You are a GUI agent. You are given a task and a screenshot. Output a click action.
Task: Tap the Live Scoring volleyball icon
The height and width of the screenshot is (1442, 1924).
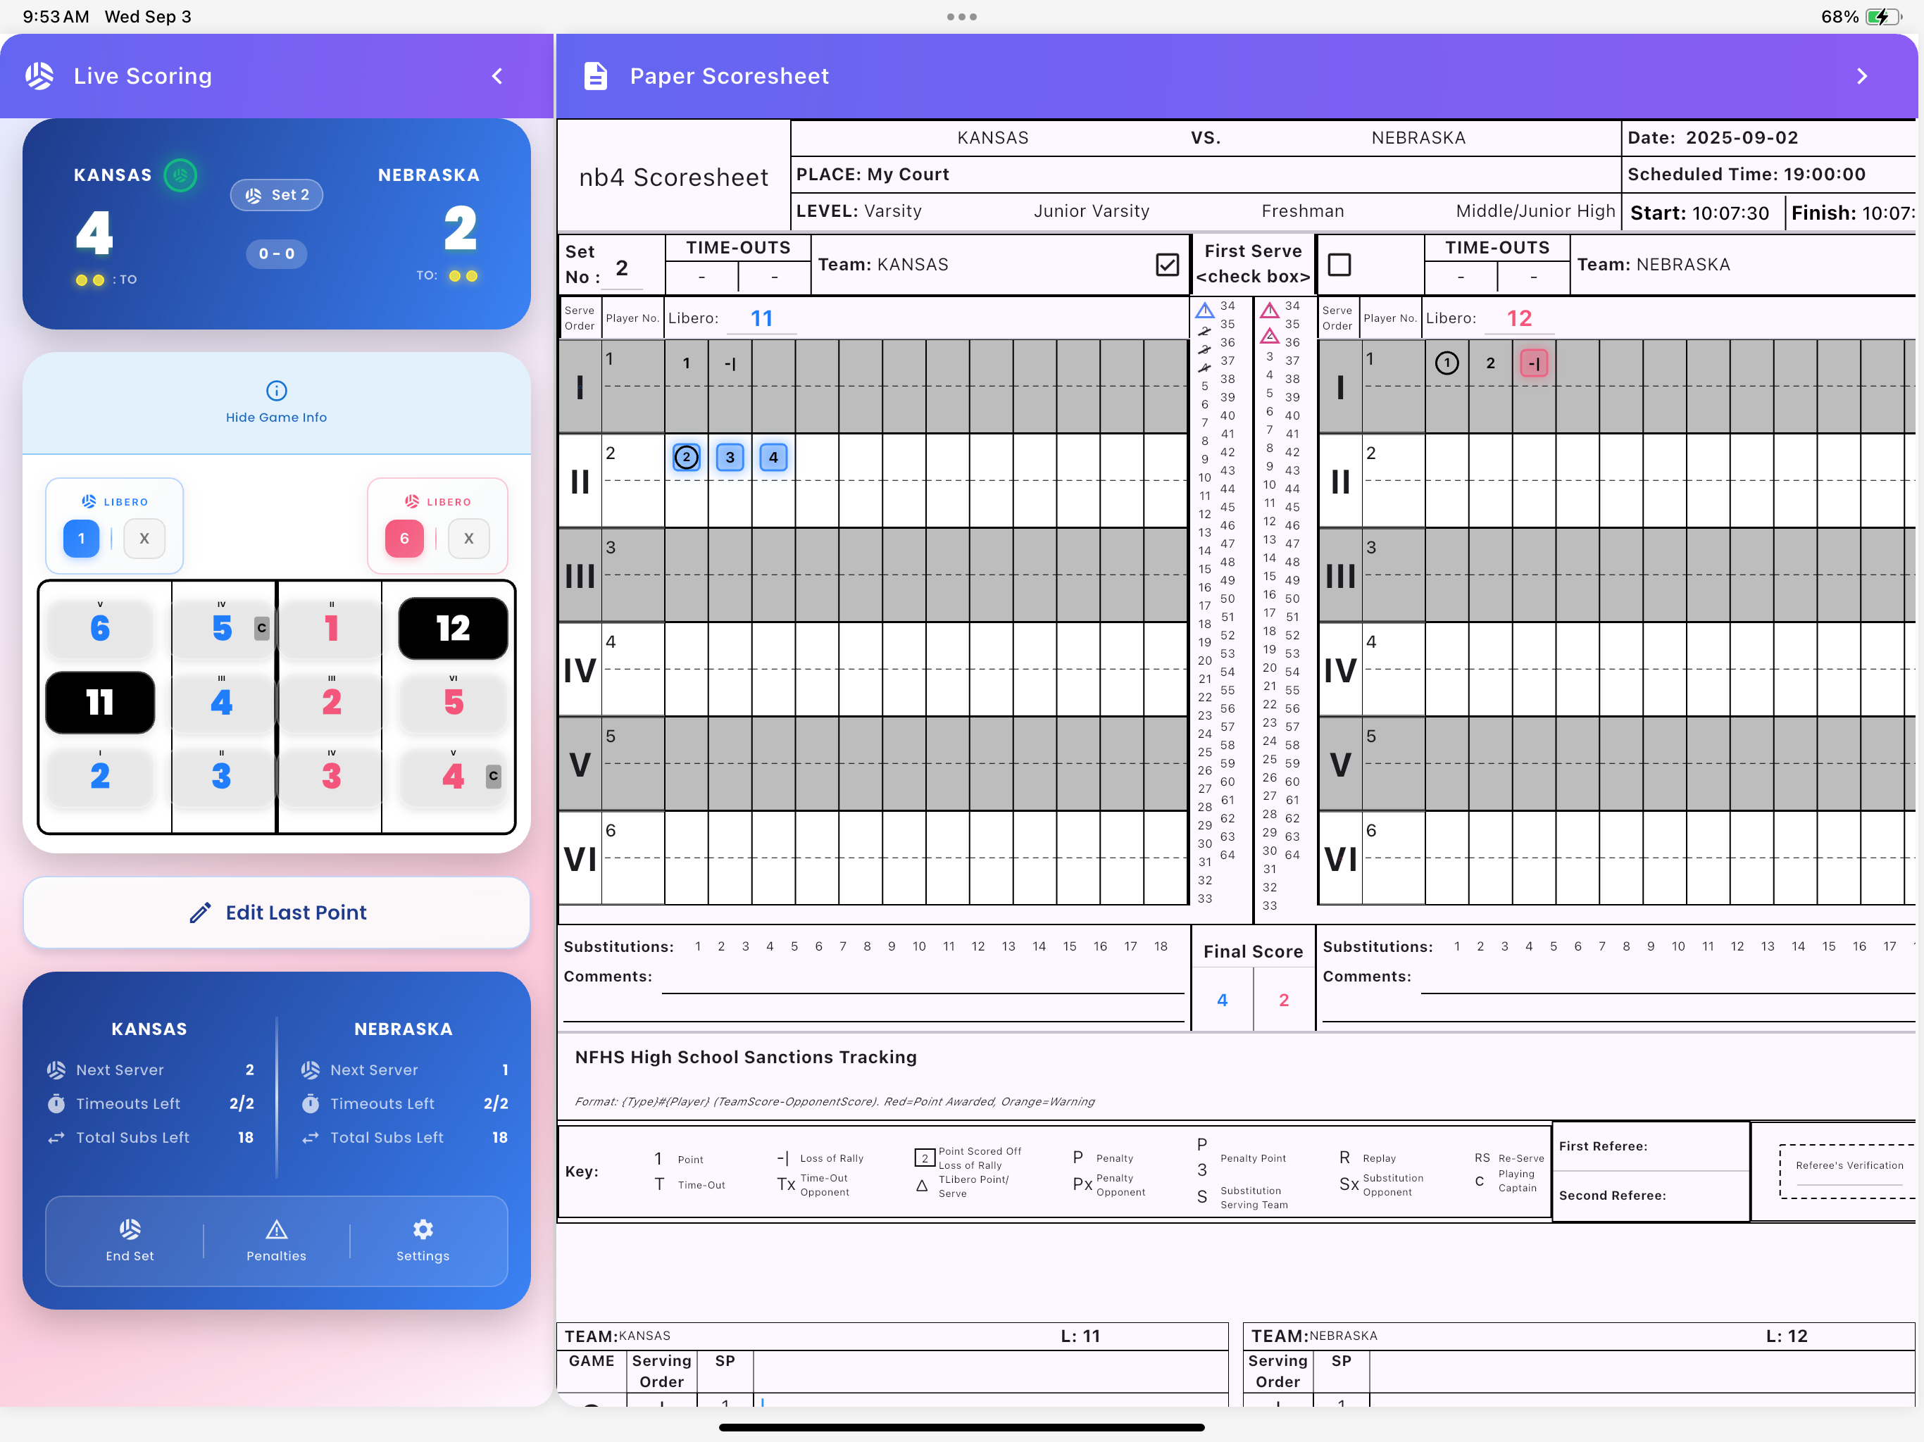click(39, 75)
